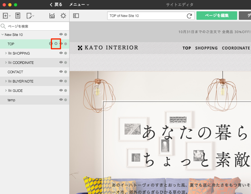Toggle visibility eye for BUYER NOTE
Screen dimensions: 251x194
tap(61, 81)
